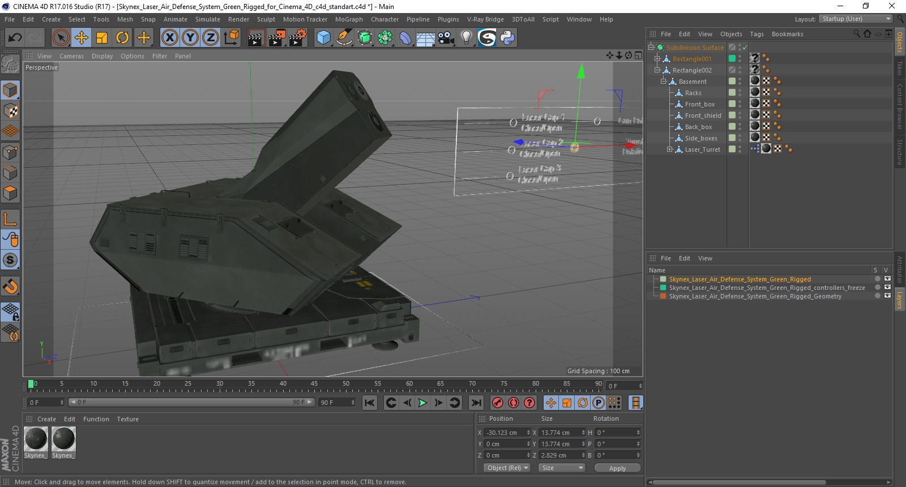Toggle visibility dots for Laser_Turret
The height and width of the screenshot is (487, 906).
click(x=740, y=149)
